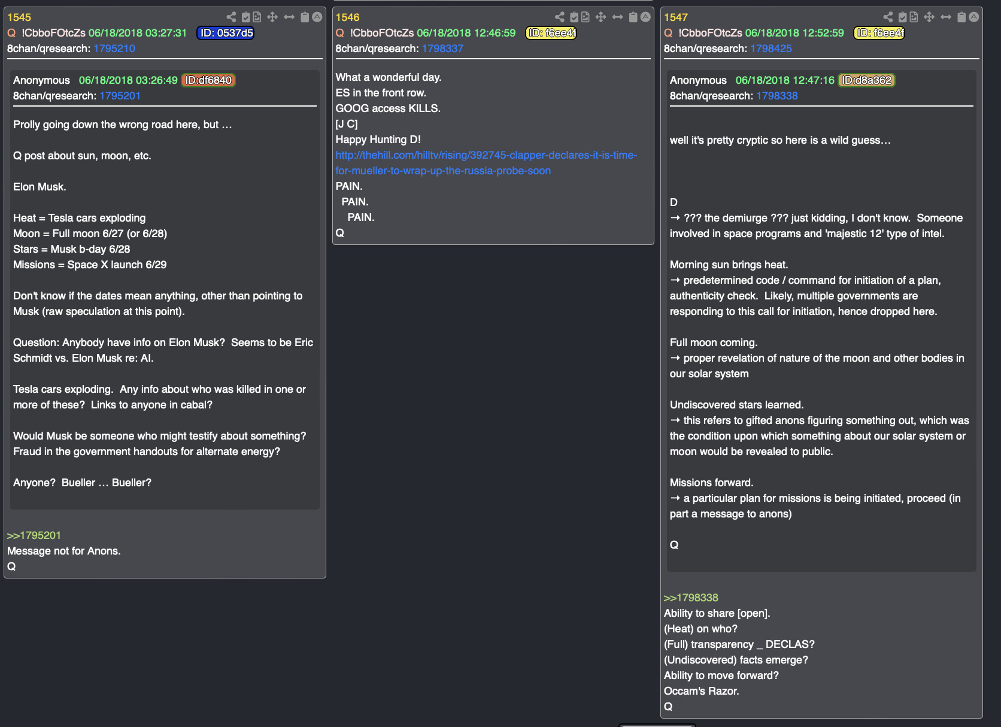Click the line '(Full) transparency _ DECLAS?'
The width and height of the screenshot is (1001, 727).
pyautogui.click(x=739, y=644)
